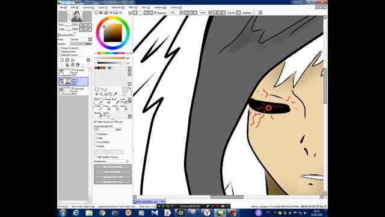Choose the Bucket fill tool
Image resolution: width=385 pixels, height=217 pixels.
point(98,115)
